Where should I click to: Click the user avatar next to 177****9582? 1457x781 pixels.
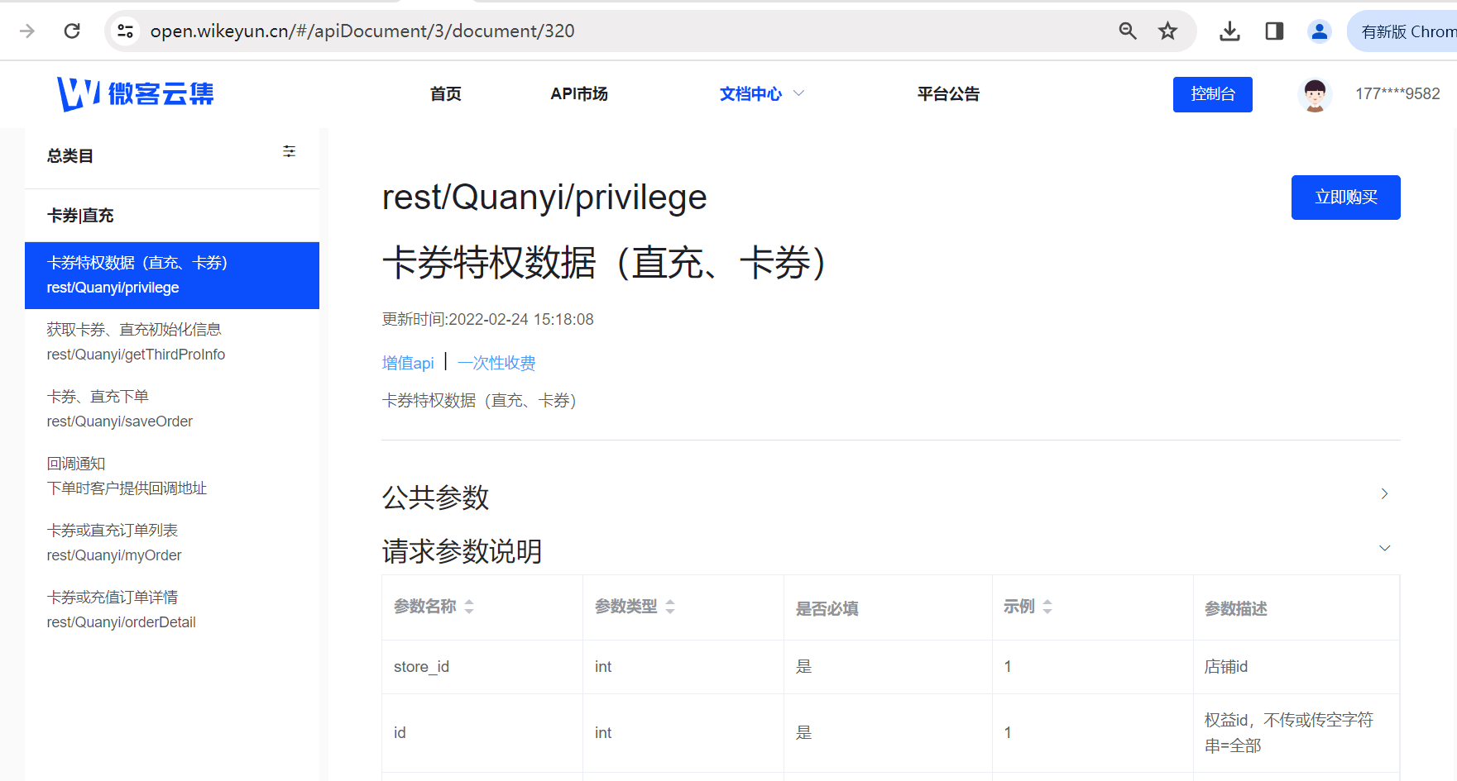(1314, 93)
